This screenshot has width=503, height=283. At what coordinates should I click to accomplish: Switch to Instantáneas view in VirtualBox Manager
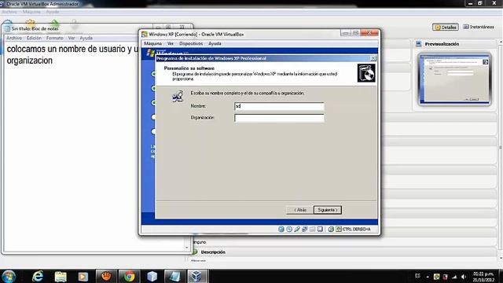tap(479, 27)
